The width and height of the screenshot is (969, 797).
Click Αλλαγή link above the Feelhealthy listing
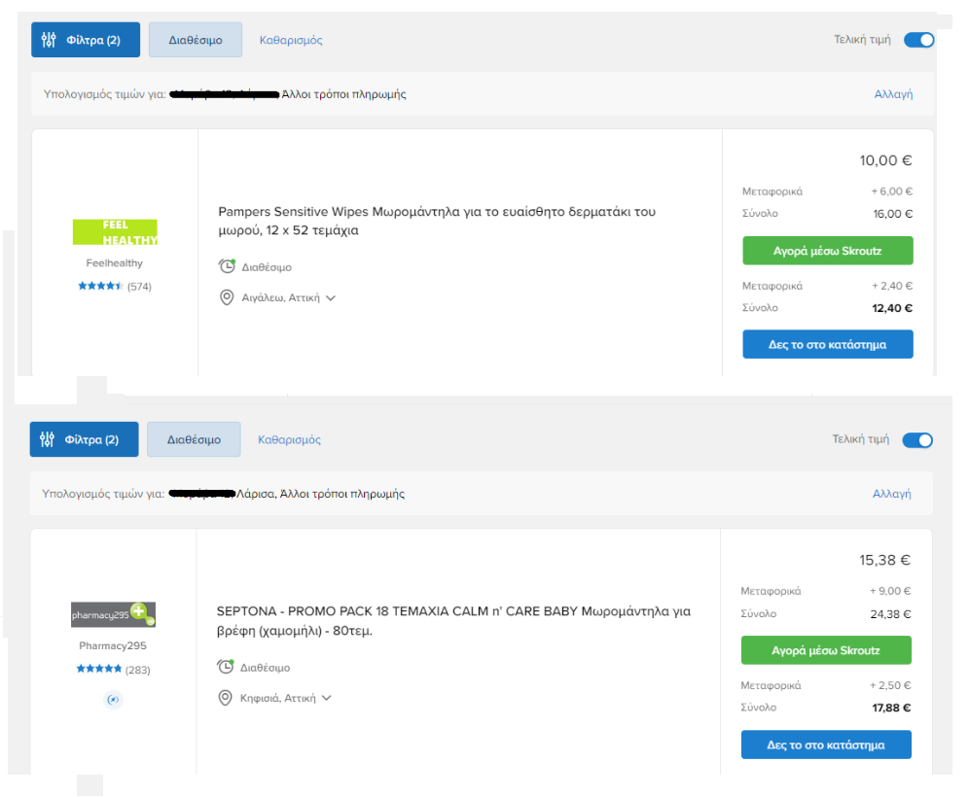pos(893,94)
